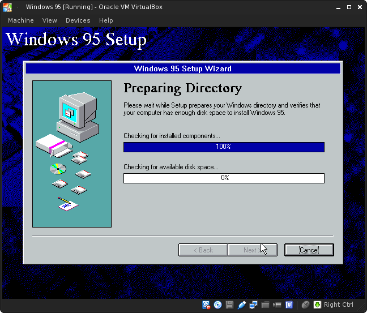Click the Next button
This screenshot has height=313, width=367.
click(x=253, y=250)
